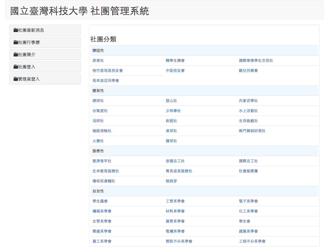334x247 pixels.
Task: Select the 管院不分系學會 link
Action: click(179, 241)
